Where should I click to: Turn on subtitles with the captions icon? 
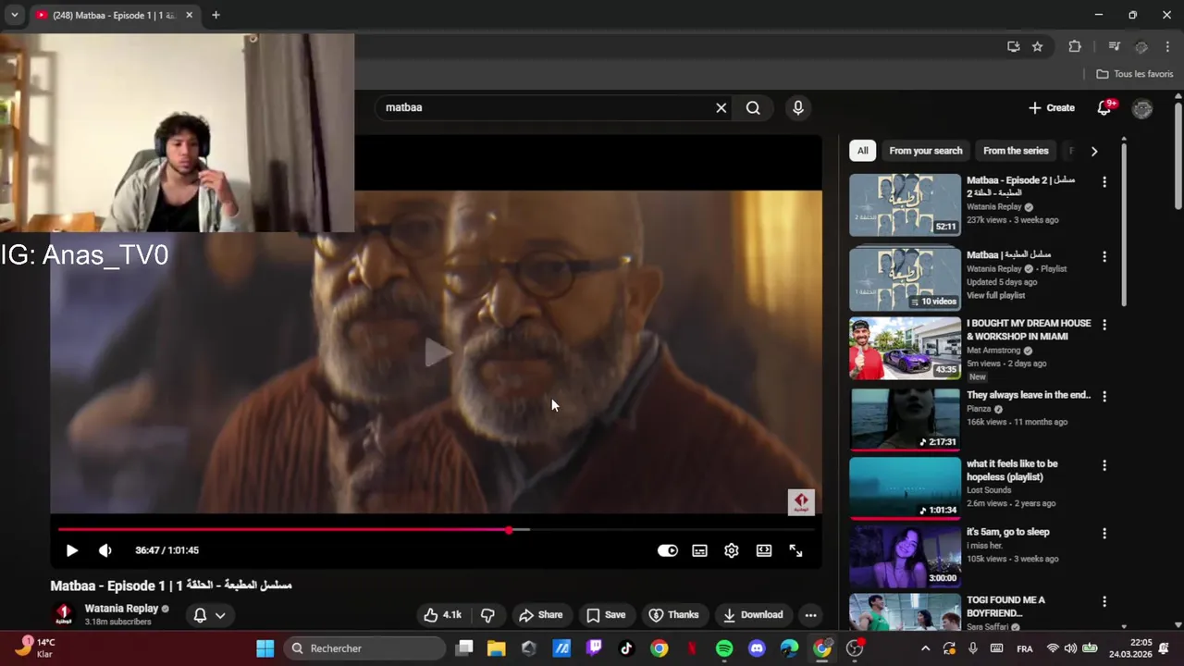click(x=700, y=550)
